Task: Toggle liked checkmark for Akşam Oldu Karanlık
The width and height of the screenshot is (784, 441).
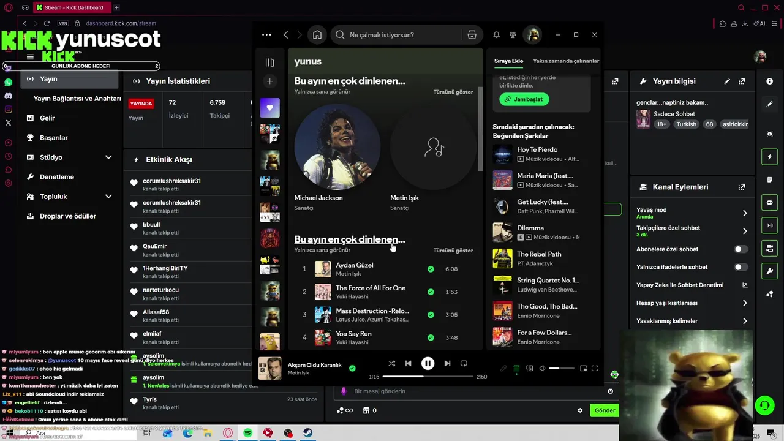Action: 352,368
